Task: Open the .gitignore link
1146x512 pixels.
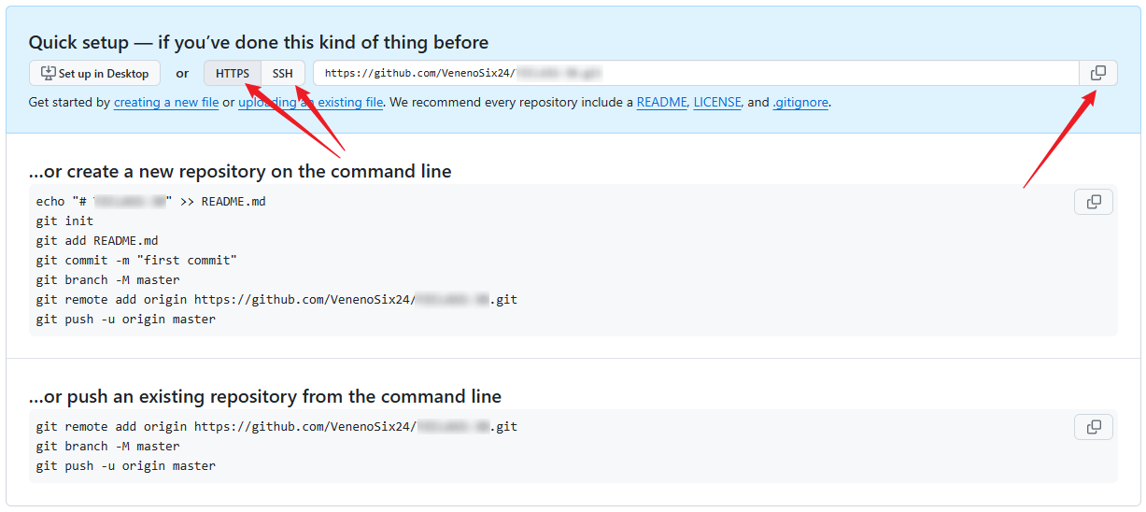Action: [x=800, y=103]
